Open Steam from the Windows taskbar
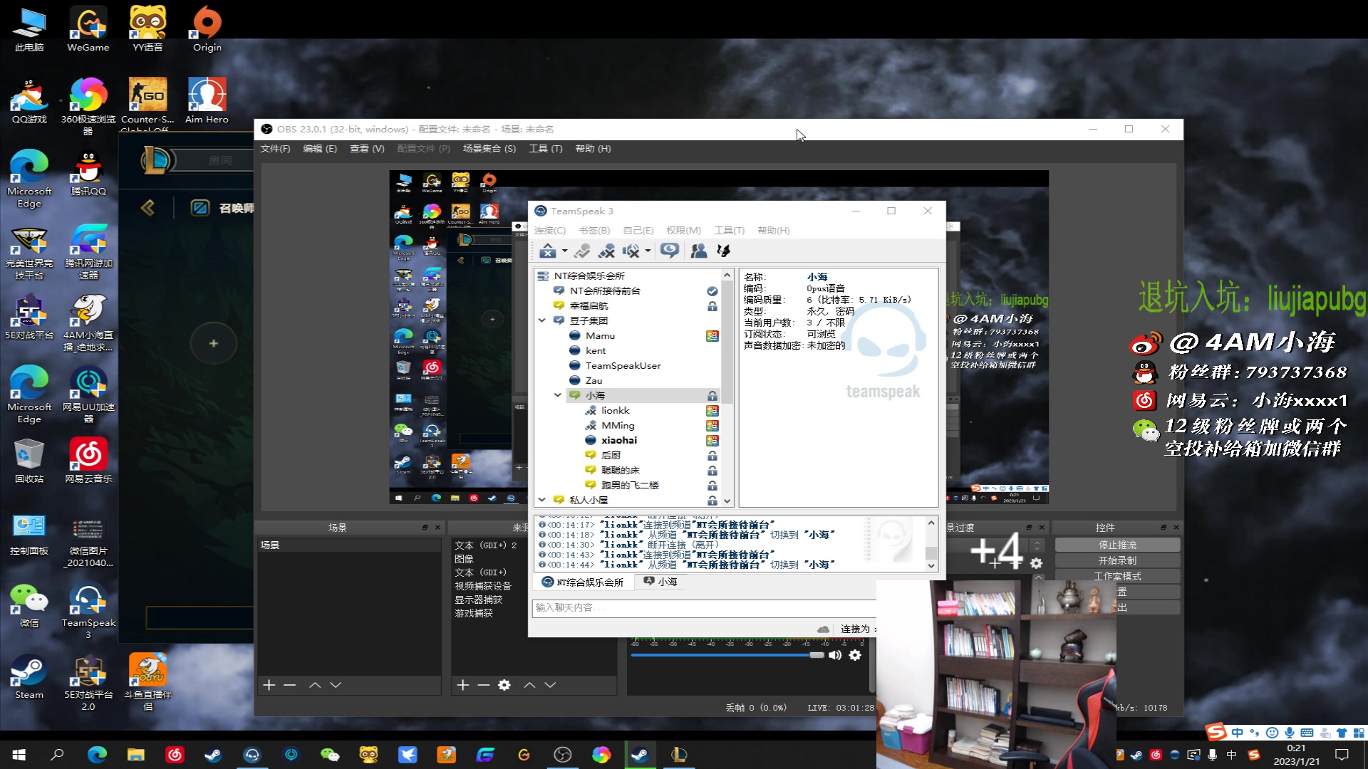 [213, 755]
